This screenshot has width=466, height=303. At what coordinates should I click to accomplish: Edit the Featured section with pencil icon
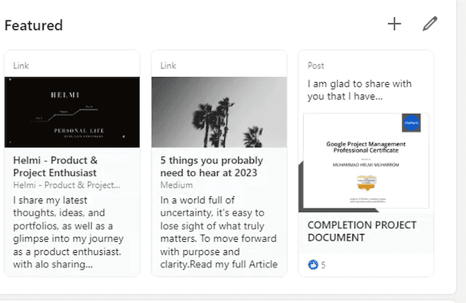pyautogui.click(x=430, y=24)
